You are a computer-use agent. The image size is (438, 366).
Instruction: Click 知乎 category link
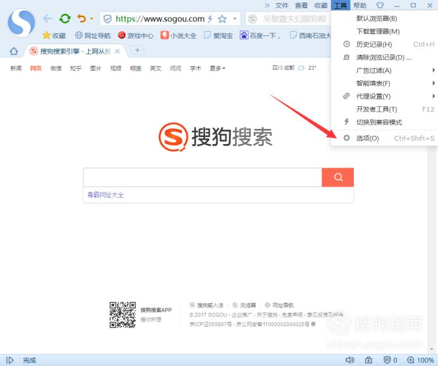tap(76, 68)
